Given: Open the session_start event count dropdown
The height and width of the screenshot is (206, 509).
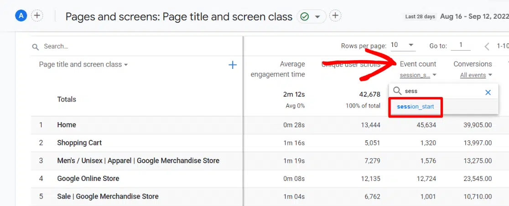Looking at the screenshot, I should (418, 75).
